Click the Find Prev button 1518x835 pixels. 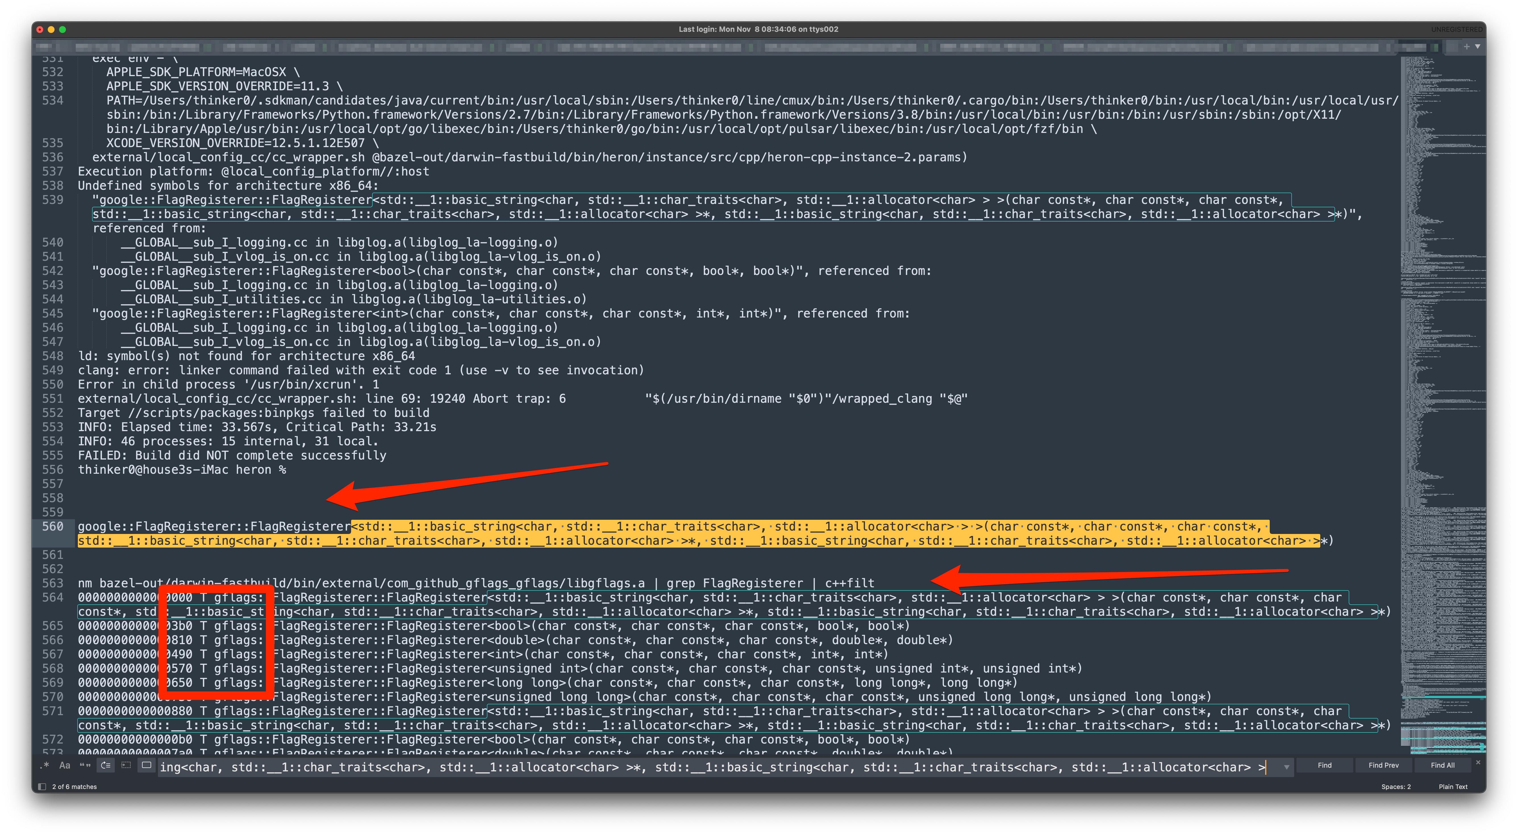(1383, 765)
